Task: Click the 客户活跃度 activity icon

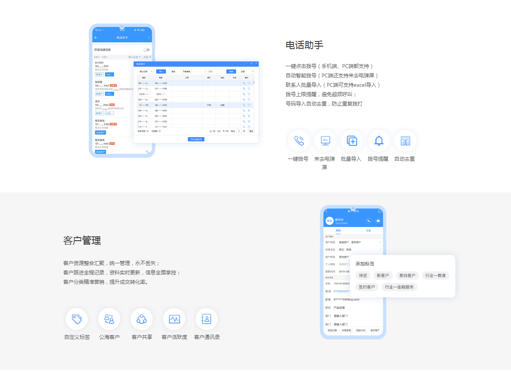Action: pyautogui.click(x=174, y=319)
